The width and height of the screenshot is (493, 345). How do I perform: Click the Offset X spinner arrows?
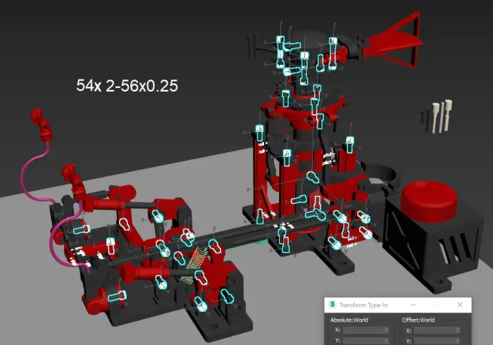coord(458,330)
